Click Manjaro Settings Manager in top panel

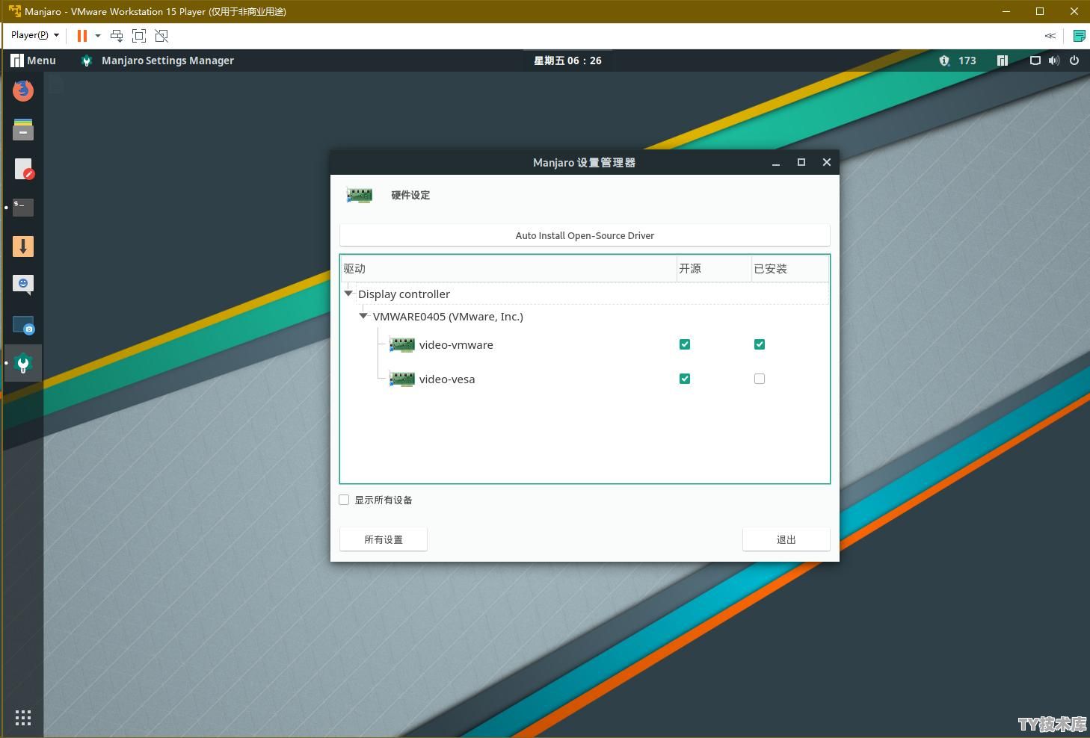pos(158,61)
